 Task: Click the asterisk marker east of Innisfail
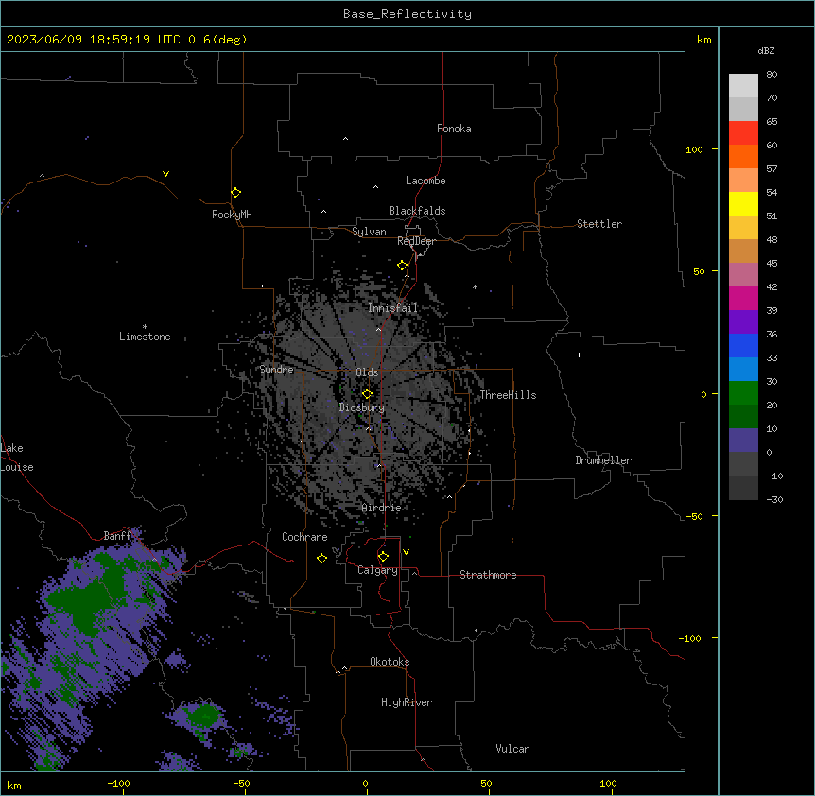(x=475, y=286)
